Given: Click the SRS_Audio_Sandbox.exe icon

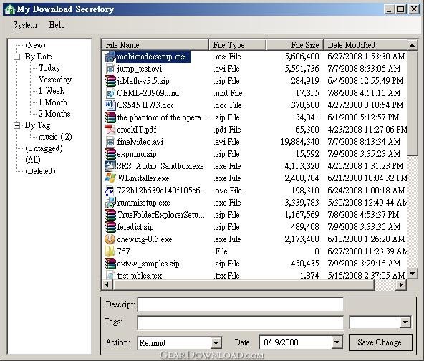Looking at the screenshot, I should 110,166.
